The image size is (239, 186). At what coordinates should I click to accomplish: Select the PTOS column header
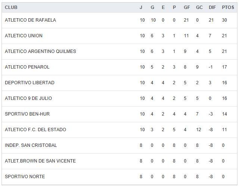click(x=228, y=7)
